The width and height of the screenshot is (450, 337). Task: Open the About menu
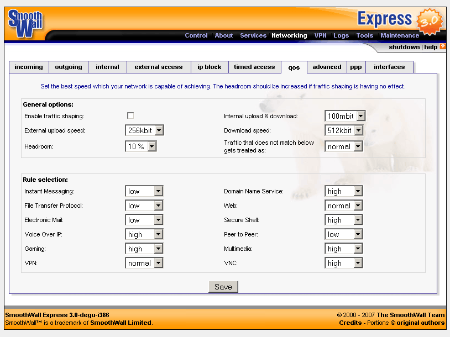[x=223, y=35]
